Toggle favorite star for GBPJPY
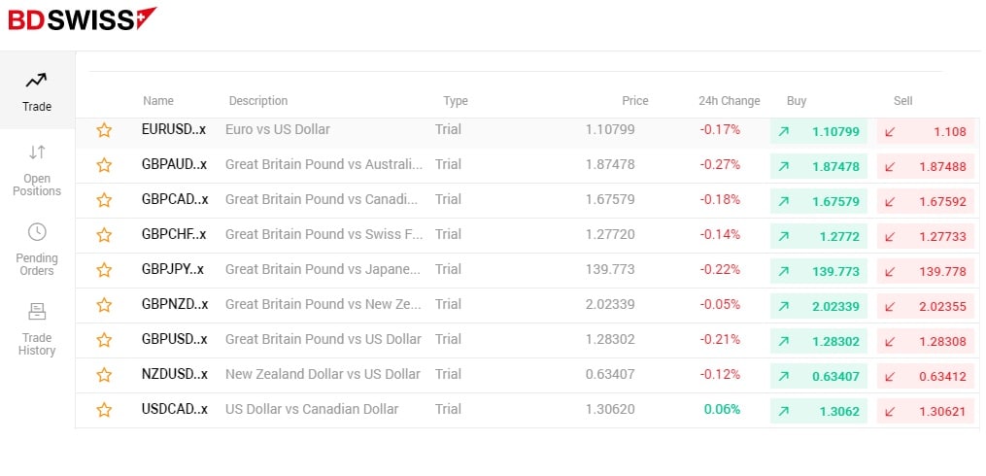Image resolution: width=986 pixels, height=476 pixels. point(104,270)
